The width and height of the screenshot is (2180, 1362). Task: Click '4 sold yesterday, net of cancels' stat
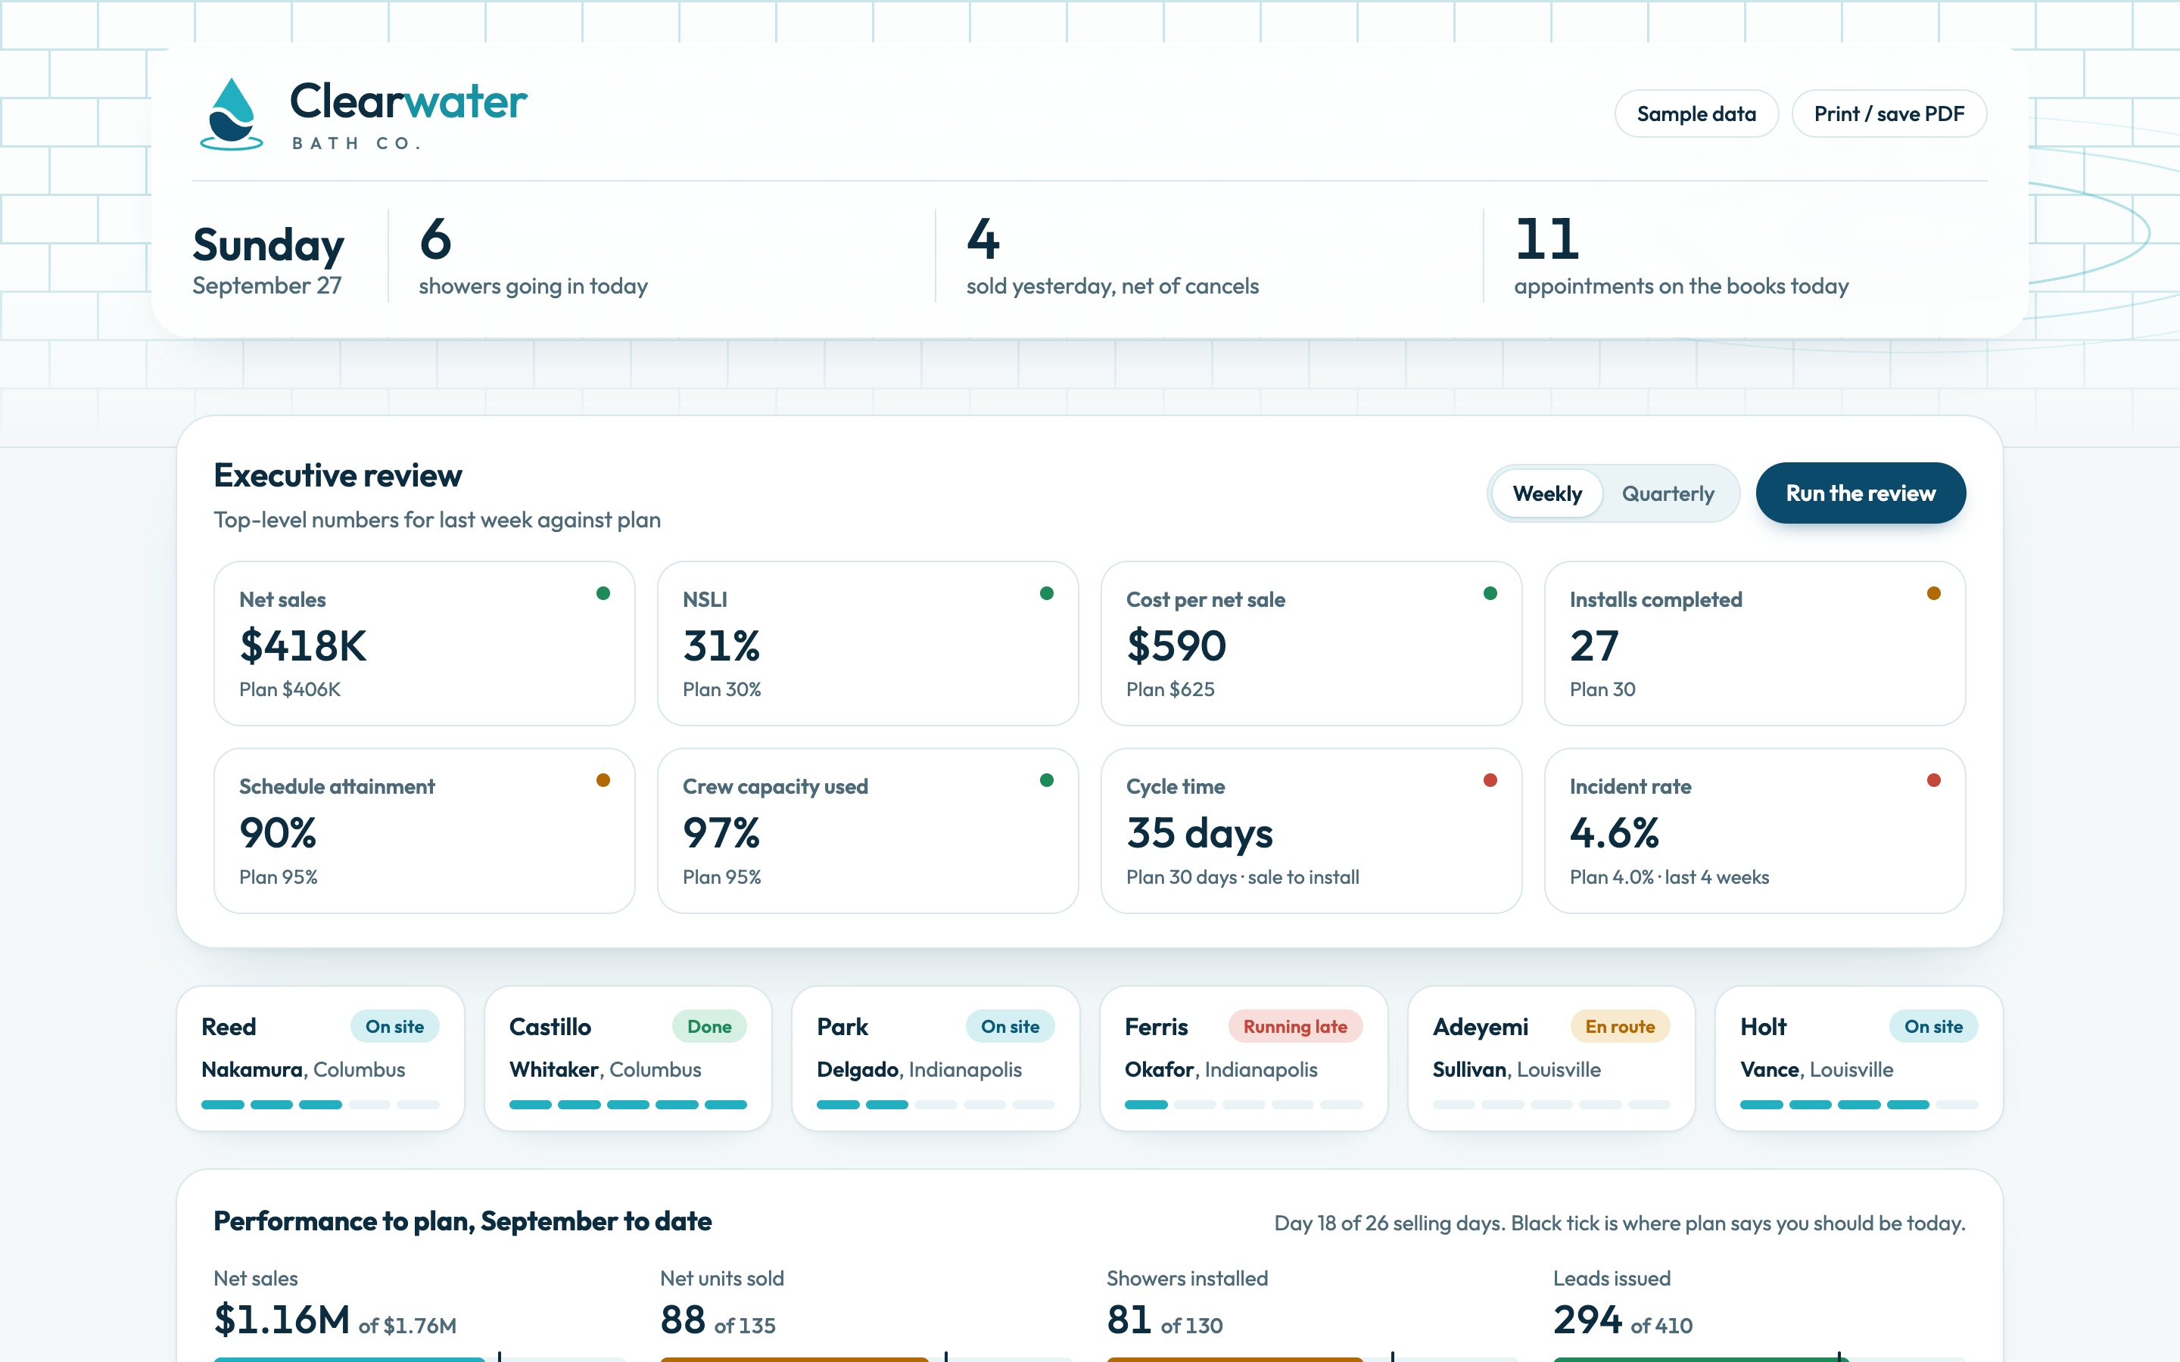pos(1113,257)
